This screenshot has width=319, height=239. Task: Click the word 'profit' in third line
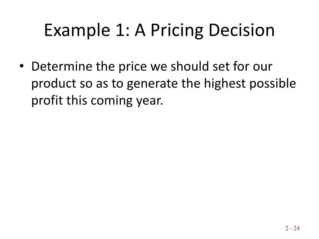point(47,101)
